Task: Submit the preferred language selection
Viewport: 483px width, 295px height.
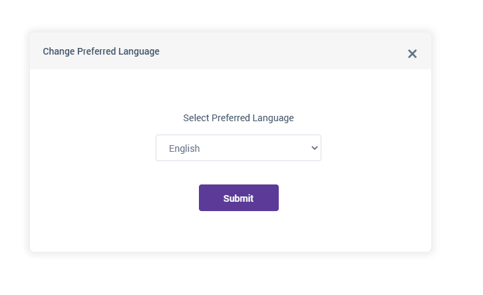Action: pos(238,198)
